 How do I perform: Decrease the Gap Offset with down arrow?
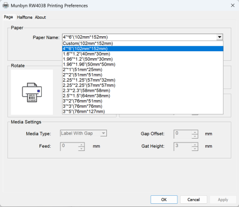pos(195,136)
